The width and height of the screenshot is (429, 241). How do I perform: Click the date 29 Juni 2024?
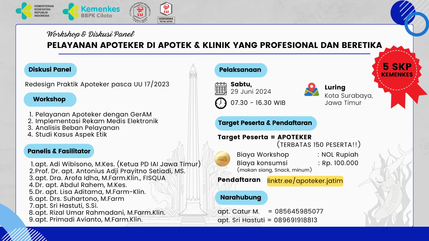click(x=251, y=92)
